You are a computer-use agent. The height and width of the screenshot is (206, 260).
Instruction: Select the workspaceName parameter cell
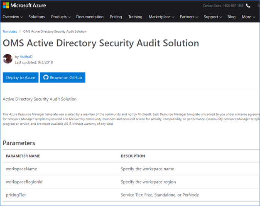coord(22,169)
